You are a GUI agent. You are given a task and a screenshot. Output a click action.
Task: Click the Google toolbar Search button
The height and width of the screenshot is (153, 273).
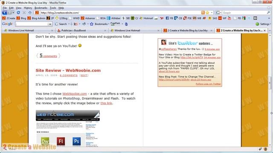pos(61,24)
